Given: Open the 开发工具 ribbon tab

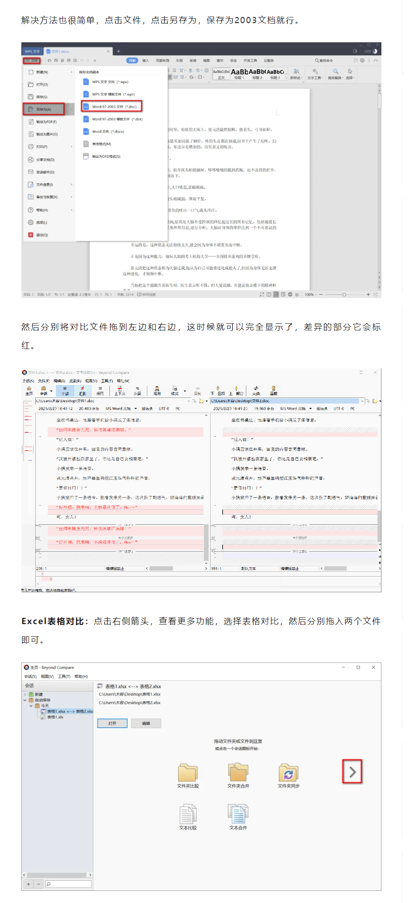Looking at the screenshot, I should (250, 61).
